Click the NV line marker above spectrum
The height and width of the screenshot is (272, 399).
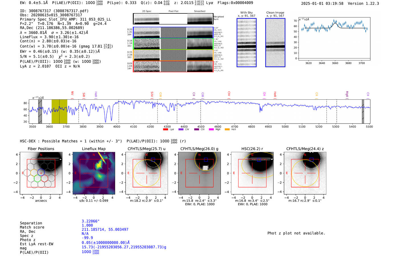tap(72, 95)
